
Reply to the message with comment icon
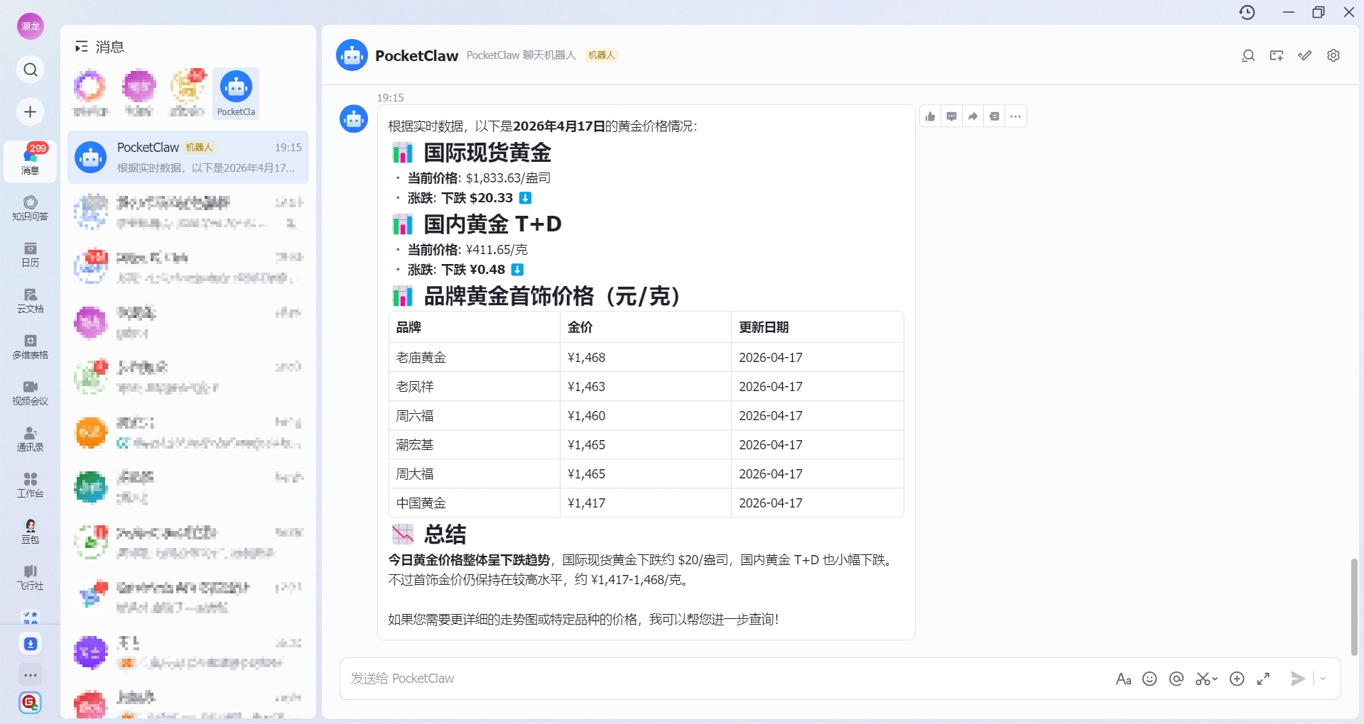click(x=952, y=116)
